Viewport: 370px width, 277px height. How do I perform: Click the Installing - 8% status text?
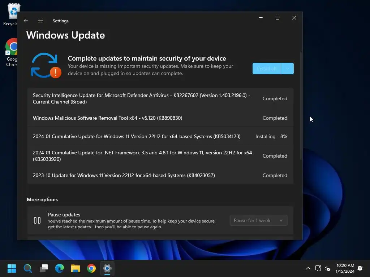click(271, 136)
